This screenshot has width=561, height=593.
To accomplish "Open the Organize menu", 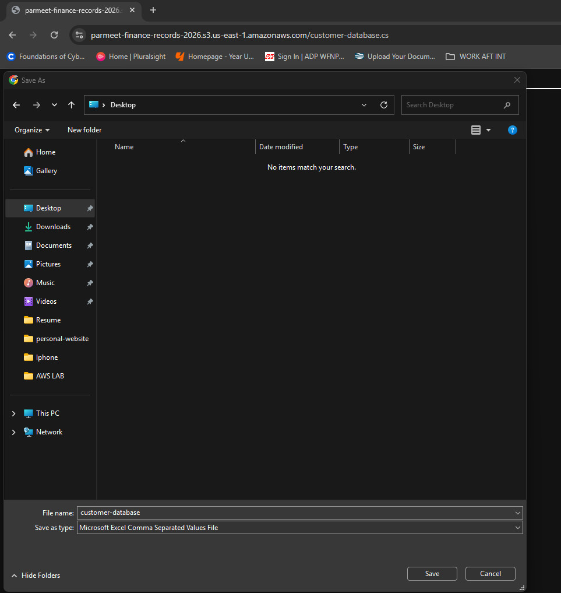I will 31,130.
